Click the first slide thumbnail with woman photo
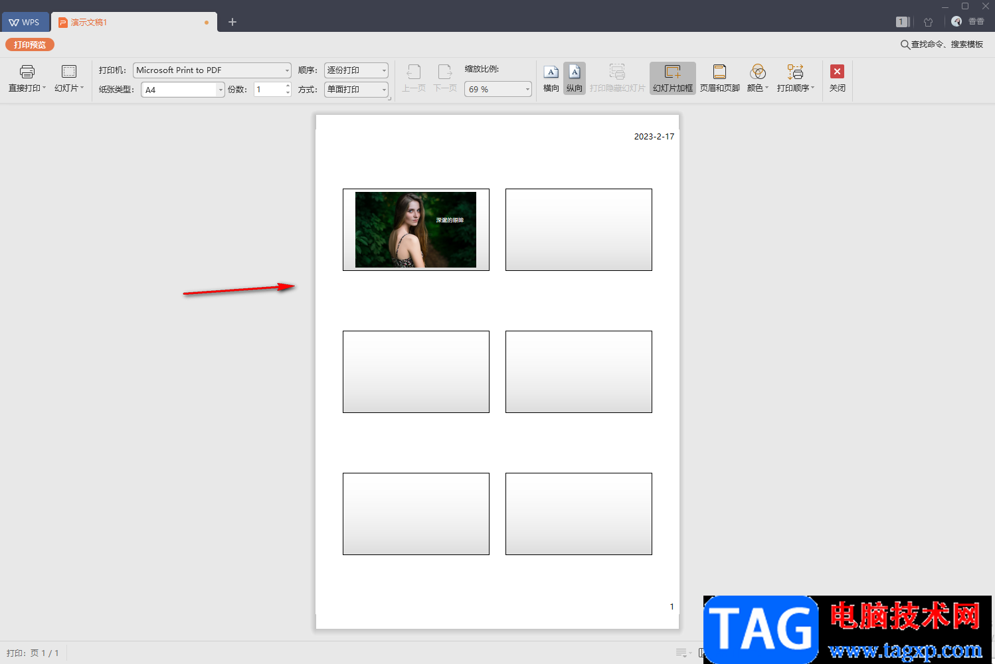This screenshot has width=995, height=664. (416, 230)
